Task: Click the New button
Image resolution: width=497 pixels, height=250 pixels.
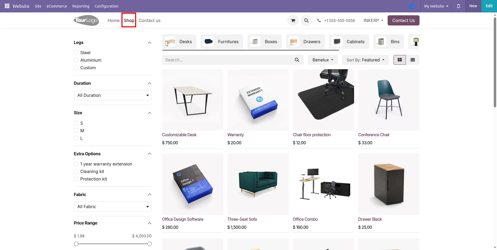Action: pyautogui.click(x=473, y=6)
